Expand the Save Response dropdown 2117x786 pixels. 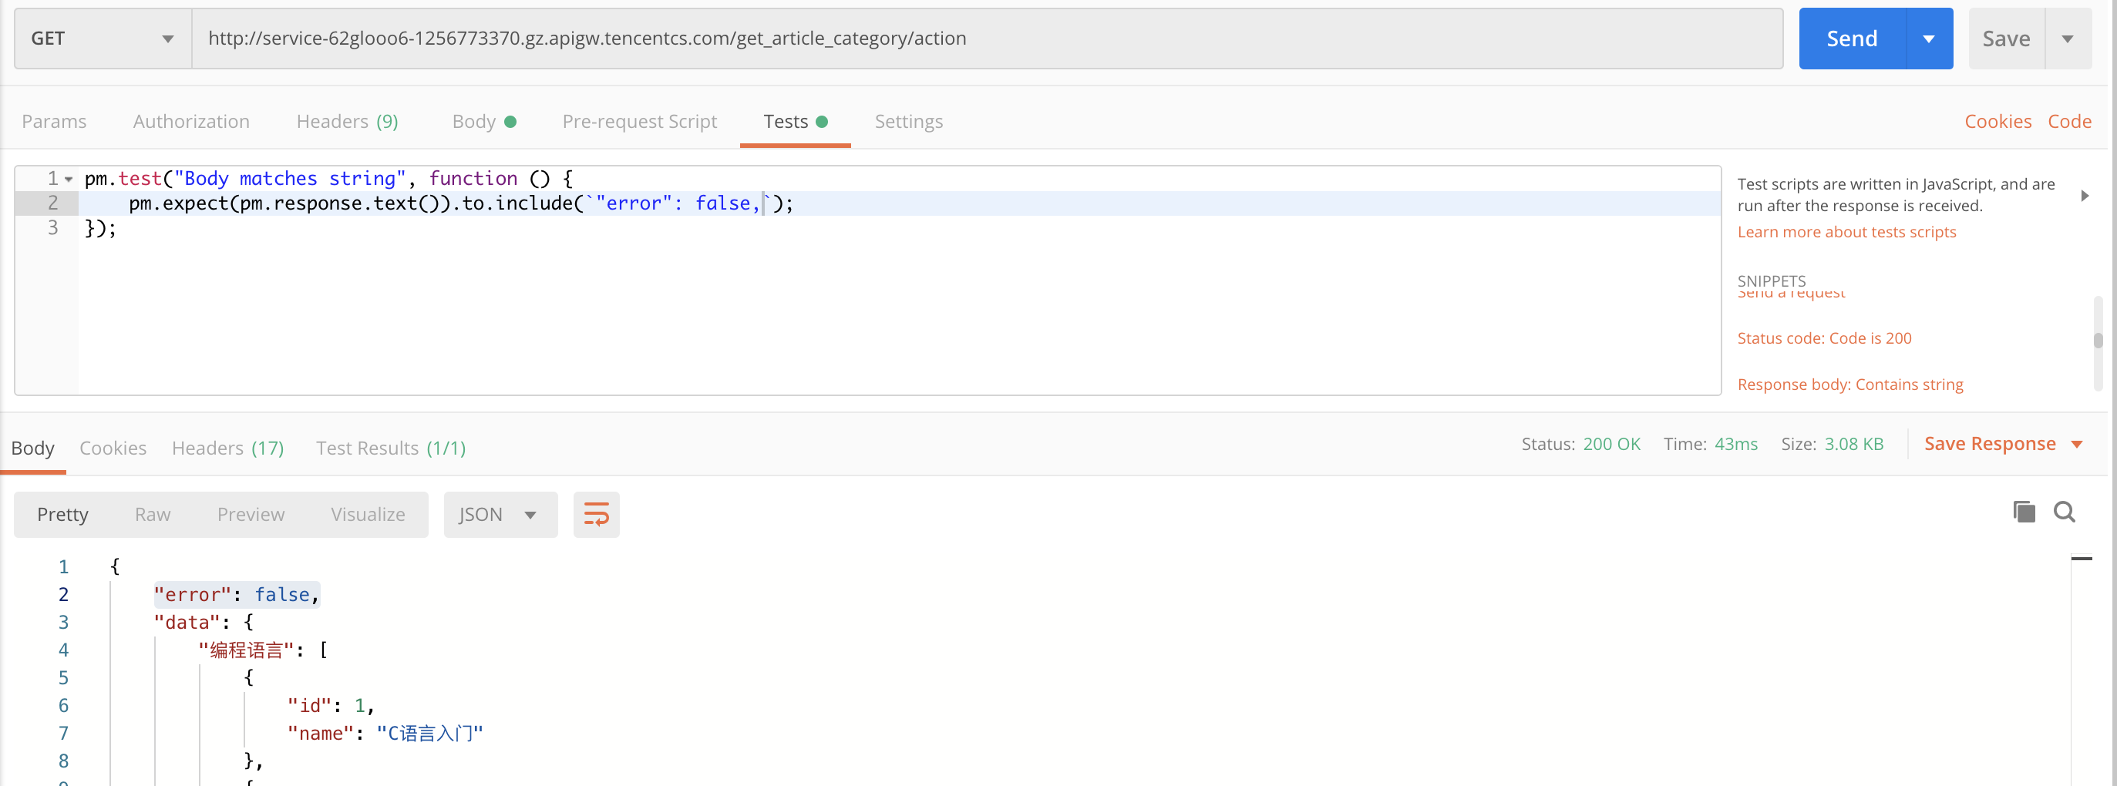2077,445
